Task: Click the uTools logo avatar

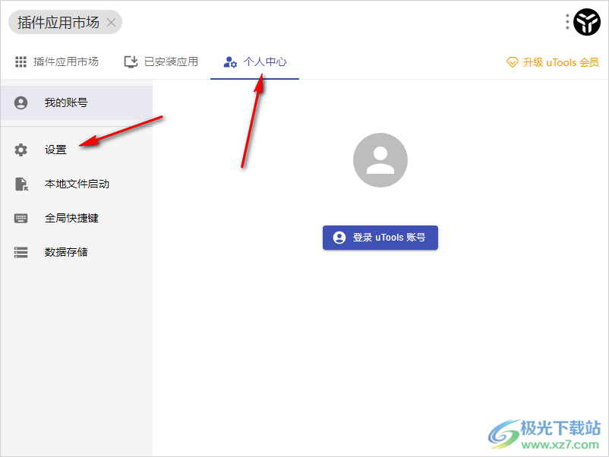Action: pos(587,22)
